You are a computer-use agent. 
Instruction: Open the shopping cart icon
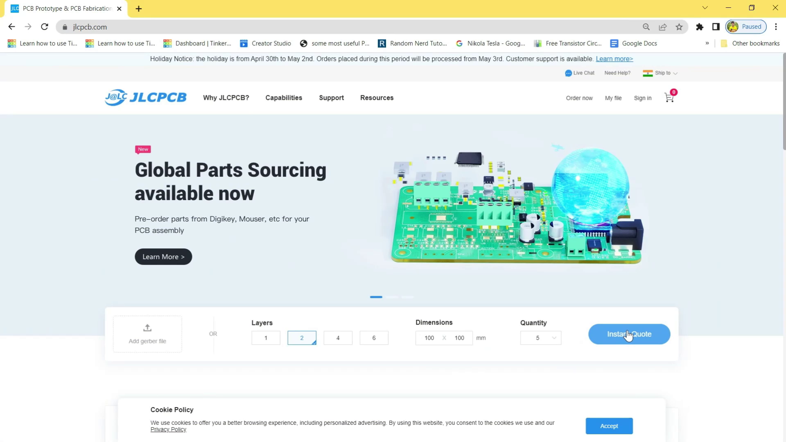pos(669,97)
